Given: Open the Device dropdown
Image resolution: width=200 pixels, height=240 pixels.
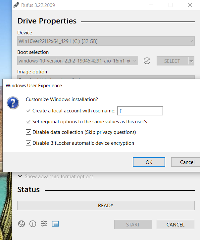Looking at the screenshot, I should pyautogui.click(x=106, y=41).
